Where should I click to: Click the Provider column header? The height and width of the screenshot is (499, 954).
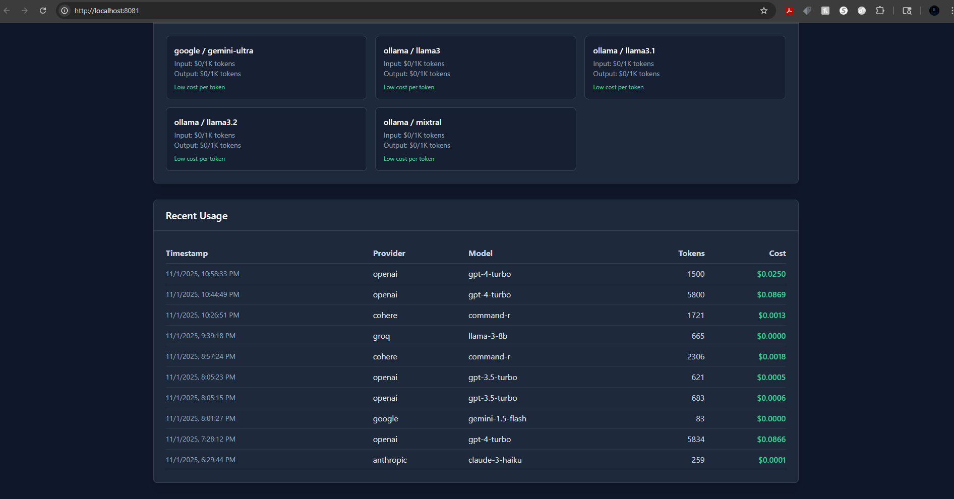389,254
